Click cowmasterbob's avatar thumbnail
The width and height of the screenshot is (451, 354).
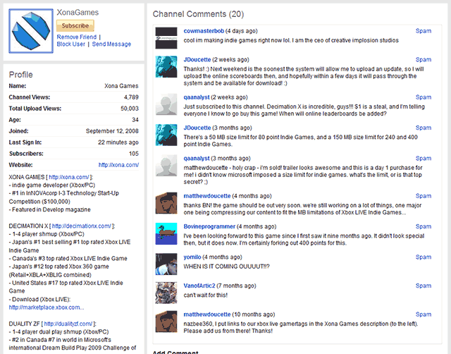[166, 38]
